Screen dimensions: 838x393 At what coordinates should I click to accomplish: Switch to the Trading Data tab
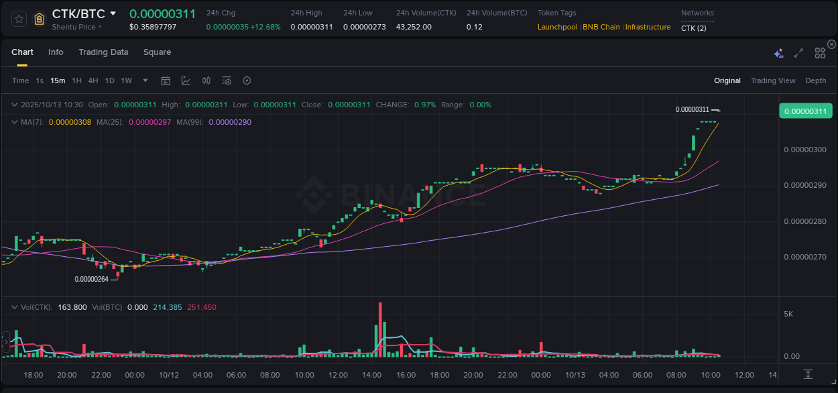tap(103, 52)
